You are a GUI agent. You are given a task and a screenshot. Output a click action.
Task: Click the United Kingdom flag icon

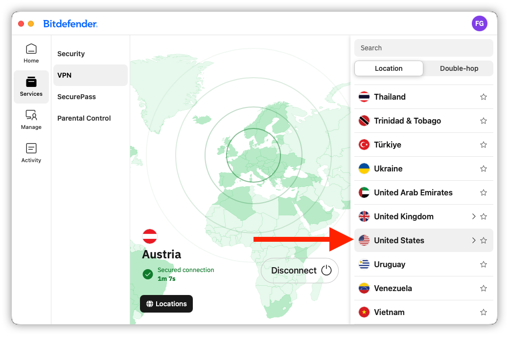click(x=364, y=216)
